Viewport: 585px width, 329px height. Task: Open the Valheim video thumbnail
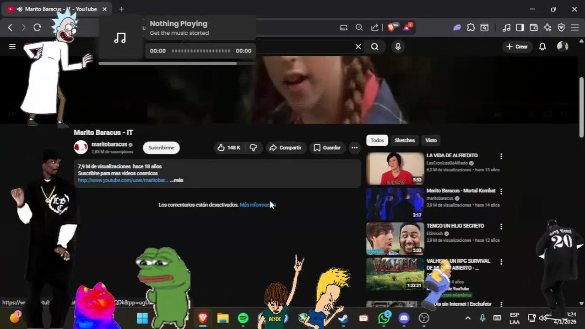(x=395, y=274)
